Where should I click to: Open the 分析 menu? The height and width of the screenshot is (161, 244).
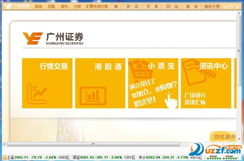[77, 7]
